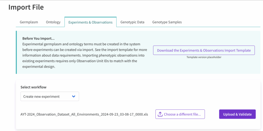Click the Select workflow label
The image size is (263, 131).
point(33,87)
